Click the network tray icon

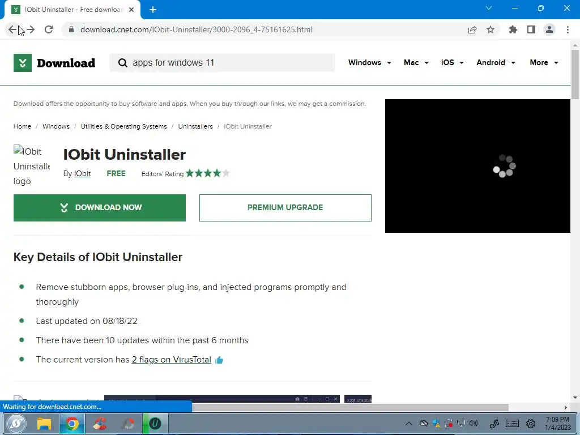coord(461,424)
